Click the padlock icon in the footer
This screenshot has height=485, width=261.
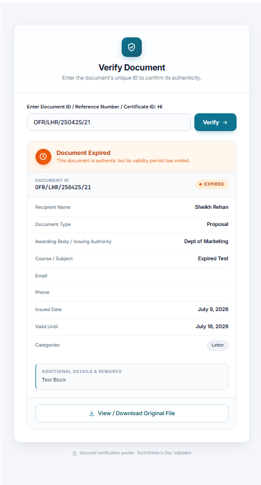click(x=75, y=453)
